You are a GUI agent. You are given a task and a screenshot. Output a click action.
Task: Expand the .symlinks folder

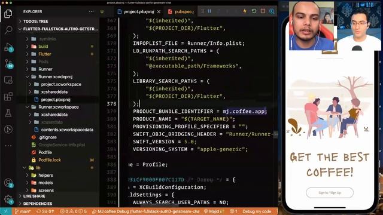(48, 39)
